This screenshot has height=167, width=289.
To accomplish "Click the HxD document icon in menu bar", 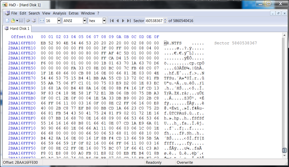I will point(7,13).
